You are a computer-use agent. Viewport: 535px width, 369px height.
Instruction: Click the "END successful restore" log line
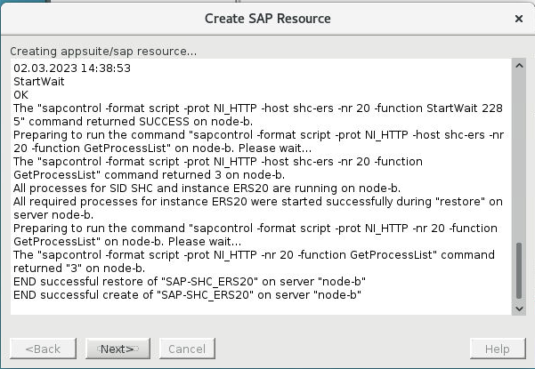(192, 282)
